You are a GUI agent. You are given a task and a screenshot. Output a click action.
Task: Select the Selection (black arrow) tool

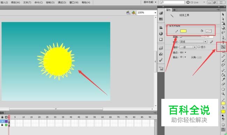223,14
